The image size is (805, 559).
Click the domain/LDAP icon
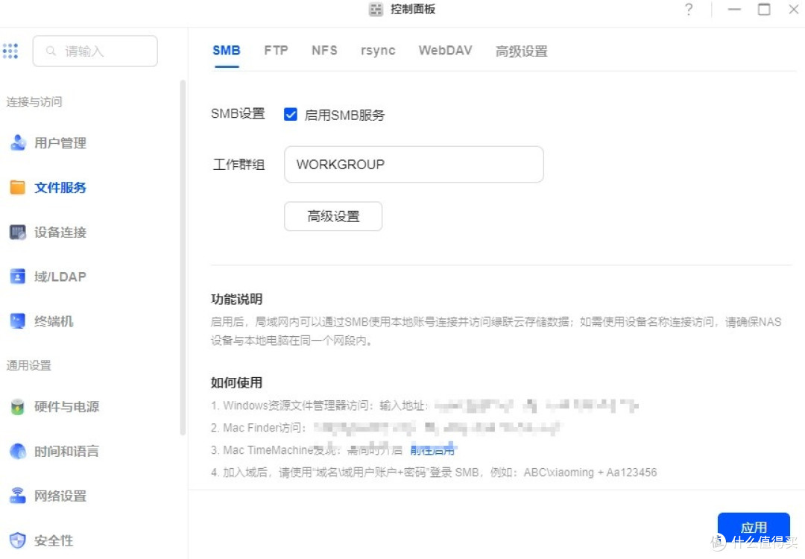[18, 277]
